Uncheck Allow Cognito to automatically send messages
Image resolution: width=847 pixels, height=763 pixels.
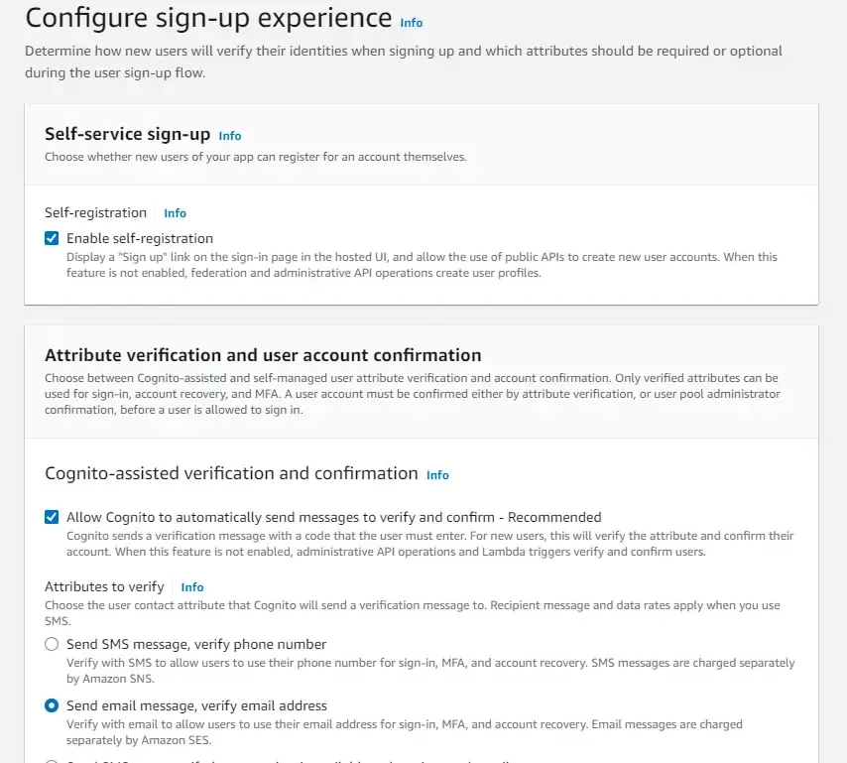pos(52,517)
